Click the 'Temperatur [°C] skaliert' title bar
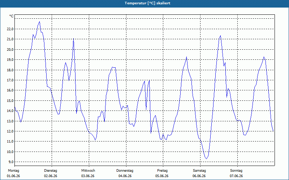 click(x=144, y=3)
